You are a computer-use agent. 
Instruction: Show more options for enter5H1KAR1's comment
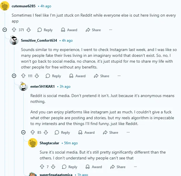coord(128,132)
